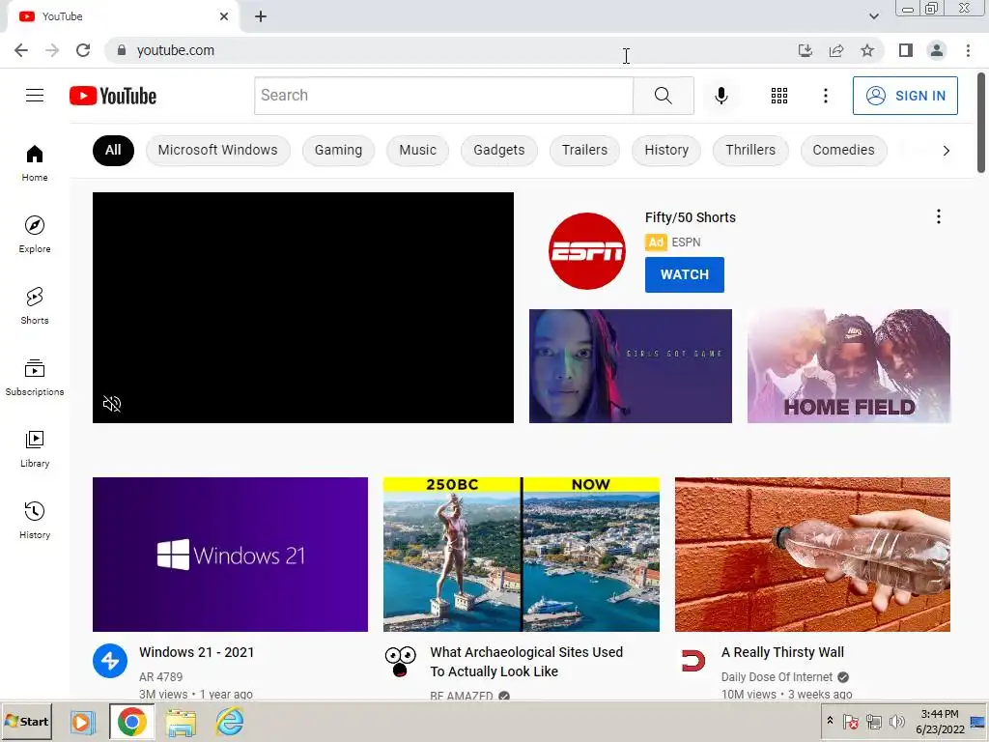Select the All filter chip
989x742 pixels.
[x=113, y=150]
